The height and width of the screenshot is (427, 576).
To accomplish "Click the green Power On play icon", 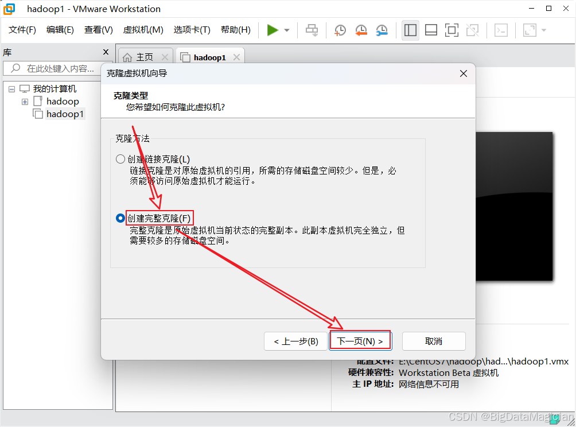I will tap(273, 30).
